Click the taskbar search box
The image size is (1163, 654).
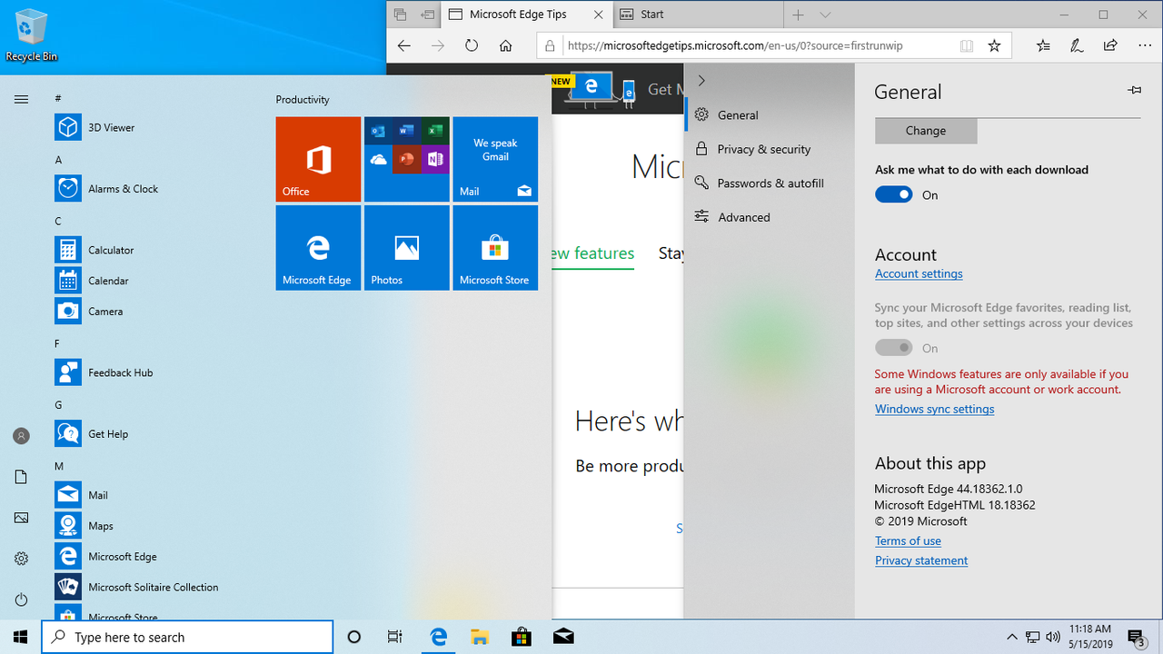[187, 637]
